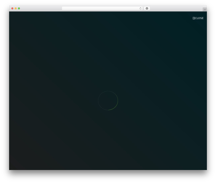Click the center of the loading ring
Image resolution: width=216 pixels, height=183 pixels.
(x=108, y=100)
